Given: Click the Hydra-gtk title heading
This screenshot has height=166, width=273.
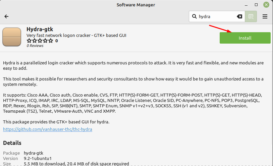Looking at the screenshot, I should 40,29.
